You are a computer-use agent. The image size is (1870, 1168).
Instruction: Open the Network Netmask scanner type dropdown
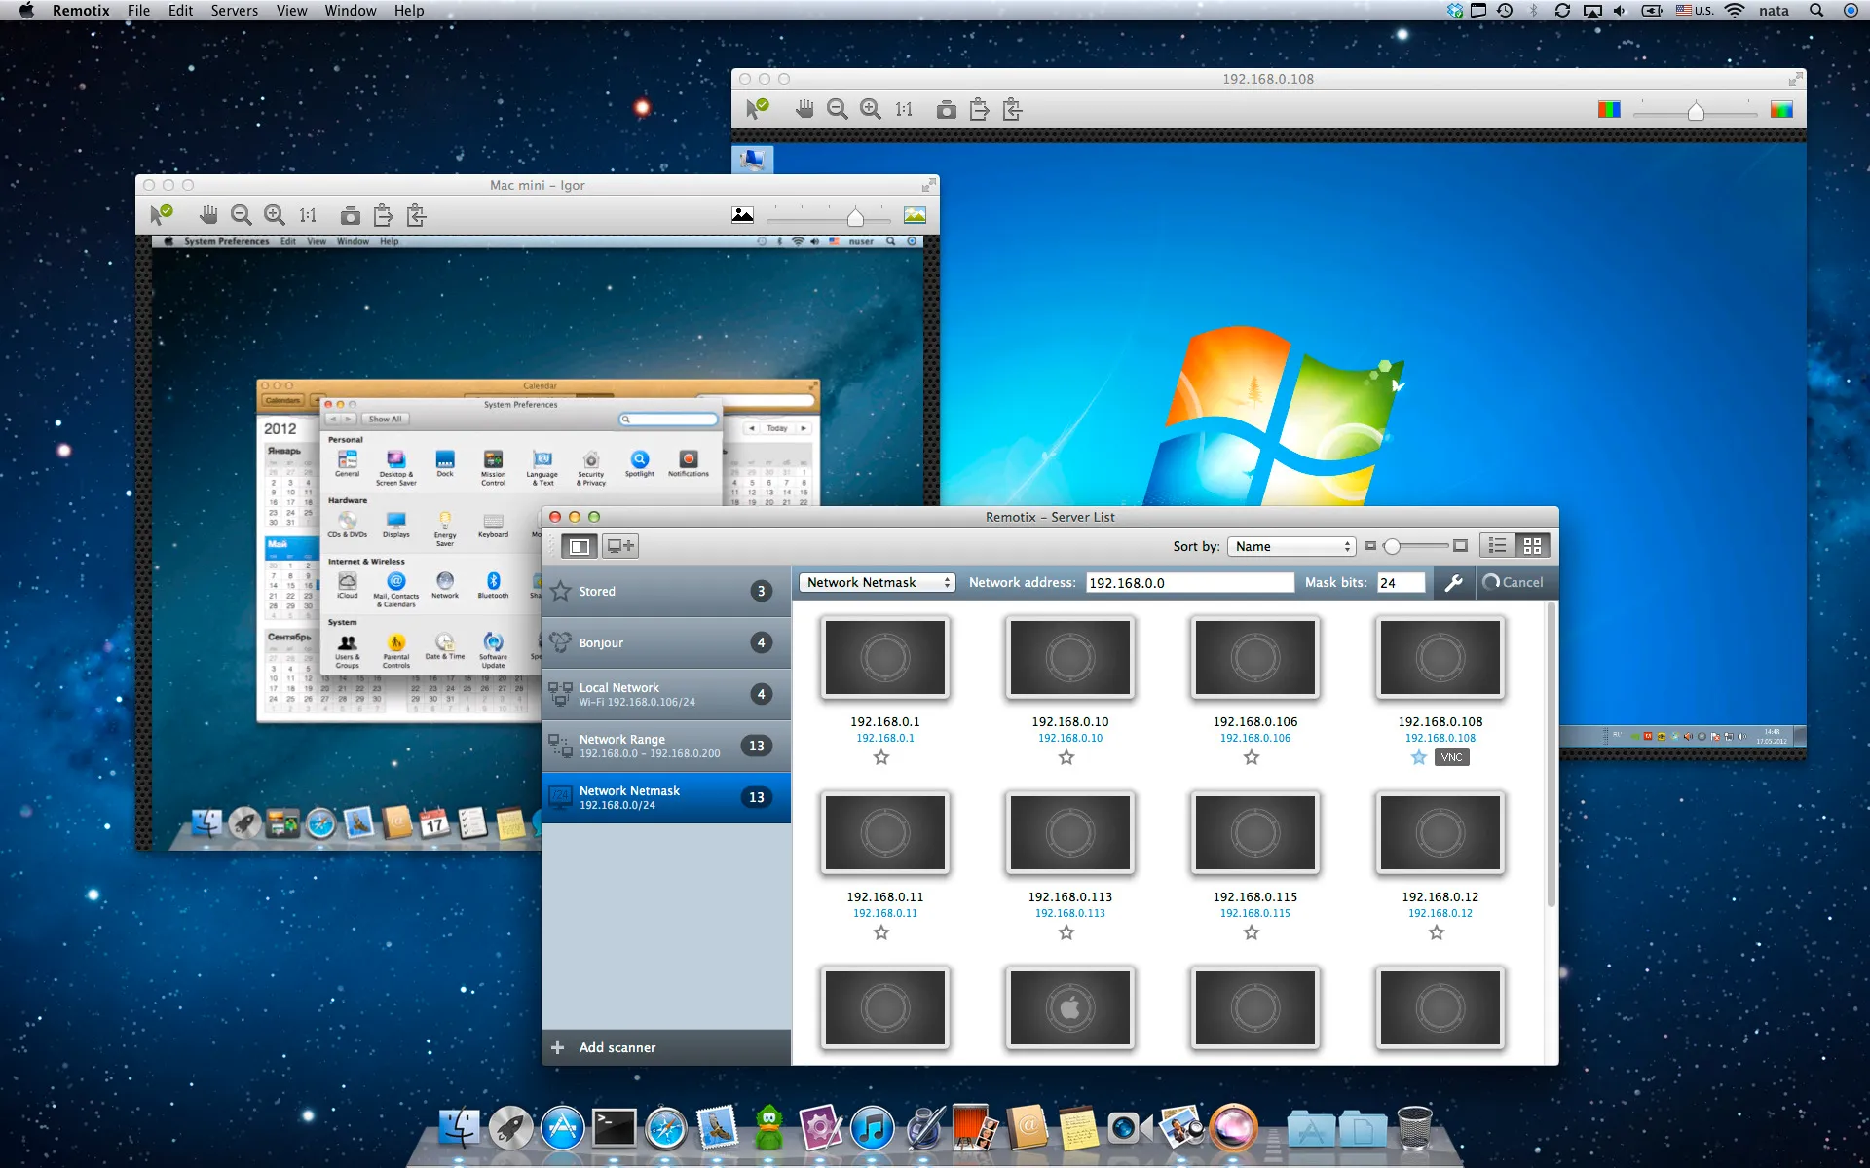click(876, 582)
